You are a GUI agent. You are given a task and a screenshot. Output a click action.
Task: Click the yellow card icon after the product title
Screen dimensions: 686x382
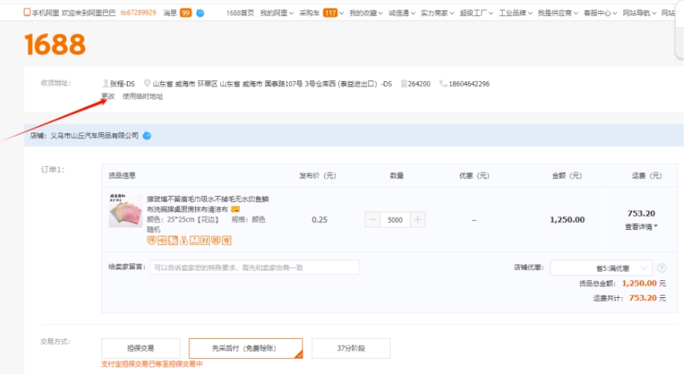235,210
